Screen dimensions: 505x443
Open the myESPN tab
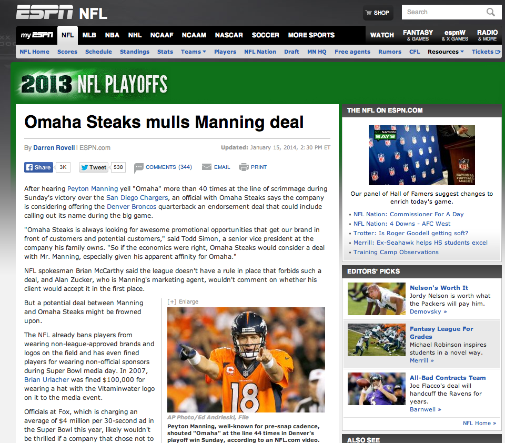[37, 35]
